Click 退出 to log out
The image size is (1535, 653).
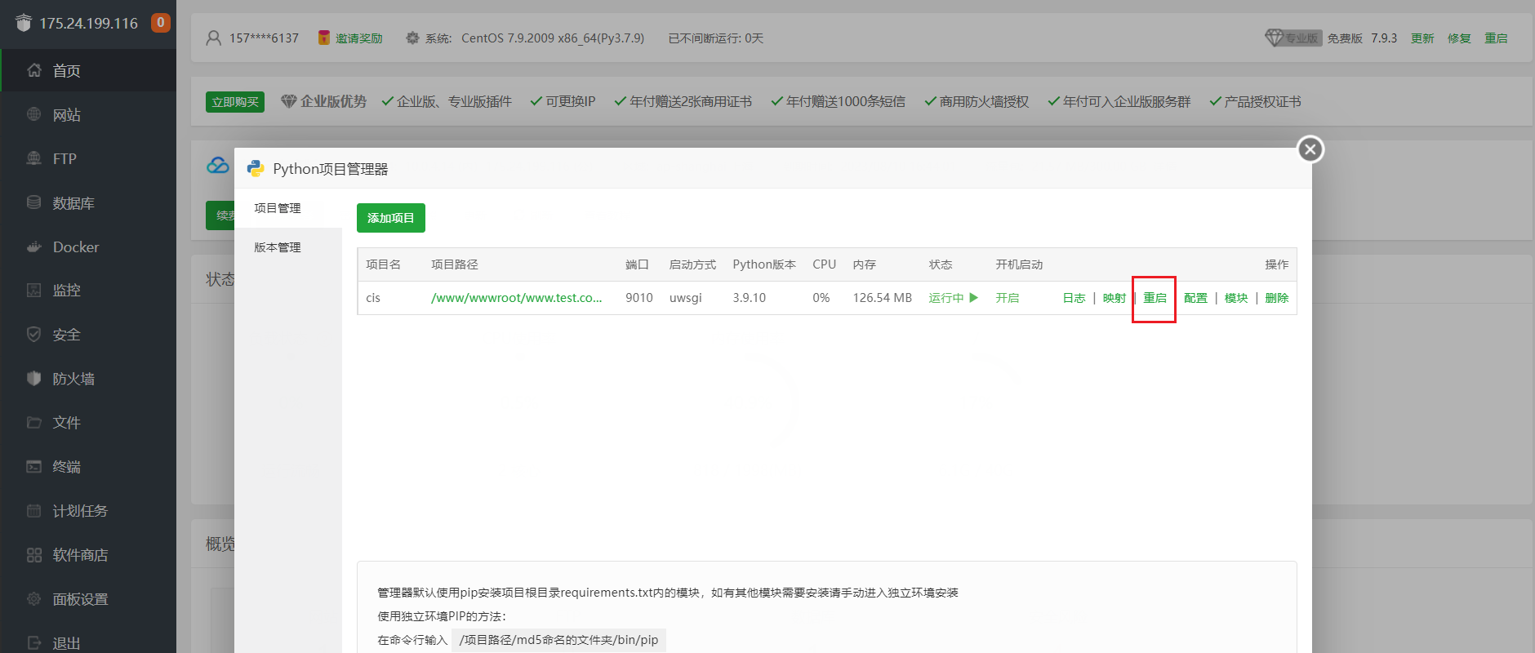[x=88, y=641]
